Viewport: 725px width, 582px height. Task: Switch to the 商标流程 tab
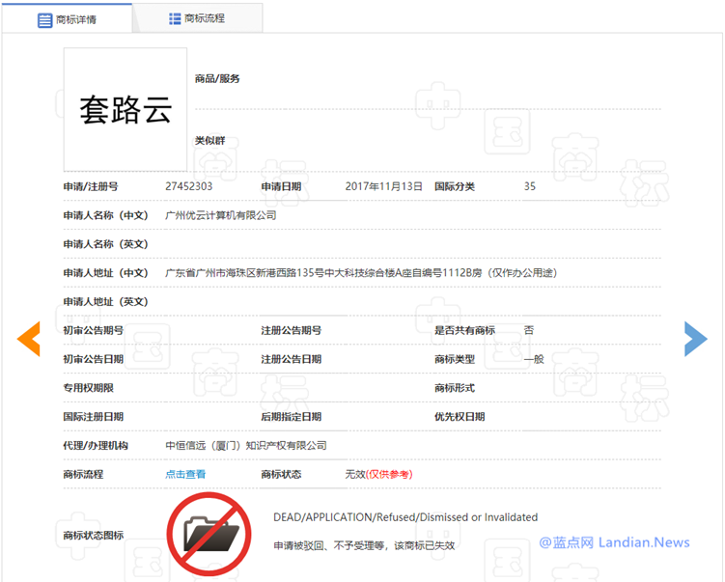pyautogui.click(x=197, y=18)
